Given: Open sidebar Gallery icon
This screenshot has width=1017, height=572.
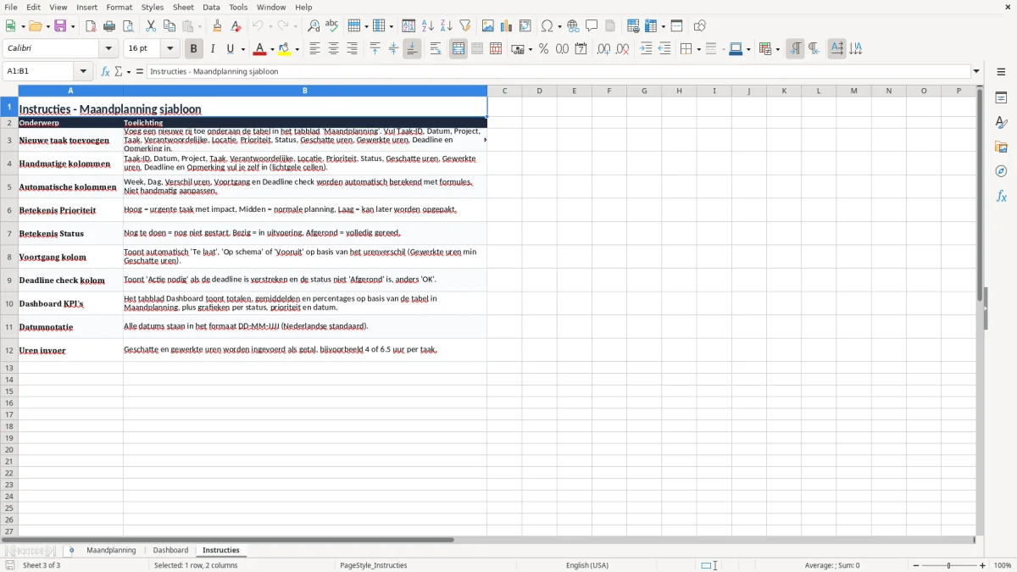Looking at the screenshot, I should click(x=1001, y=147).
